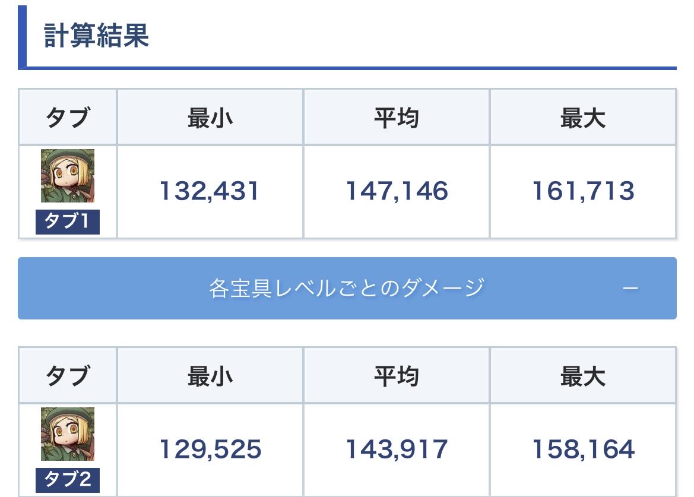Click the 最大 header in second table
694x497 pixels.
click(583, 376)
